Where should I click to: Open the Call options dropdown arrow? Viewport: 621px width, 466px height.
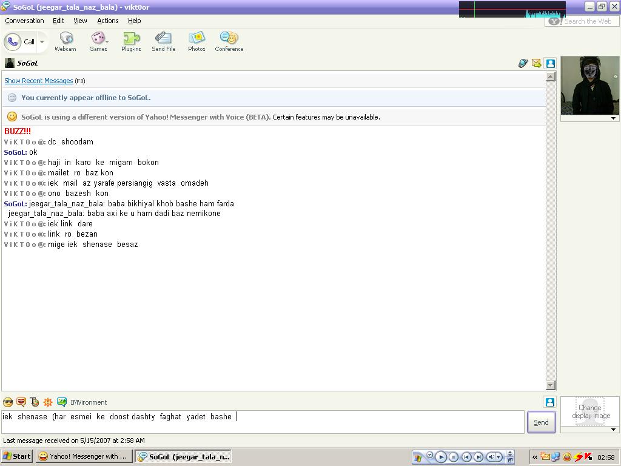(x=42, y=42)
